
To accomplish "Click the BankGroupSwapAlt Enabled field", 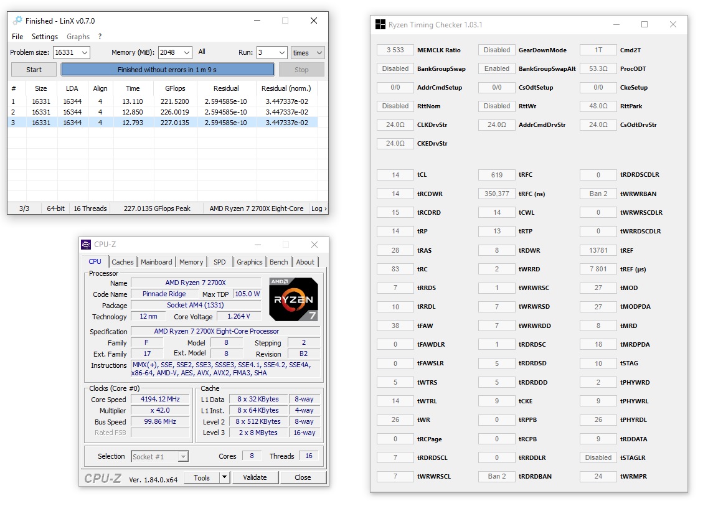I will coord(497,68).
